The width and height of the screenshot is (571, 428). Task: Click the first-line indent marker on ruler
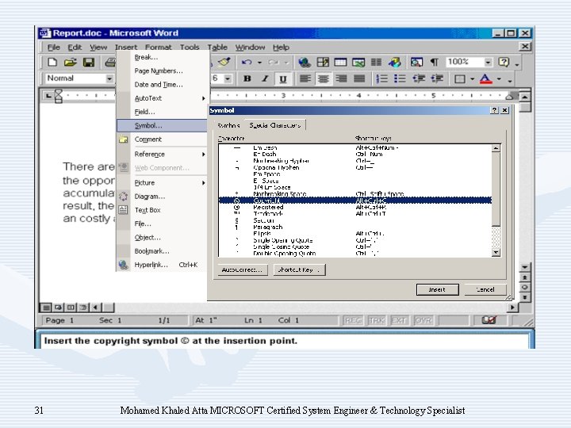[58, 93]
